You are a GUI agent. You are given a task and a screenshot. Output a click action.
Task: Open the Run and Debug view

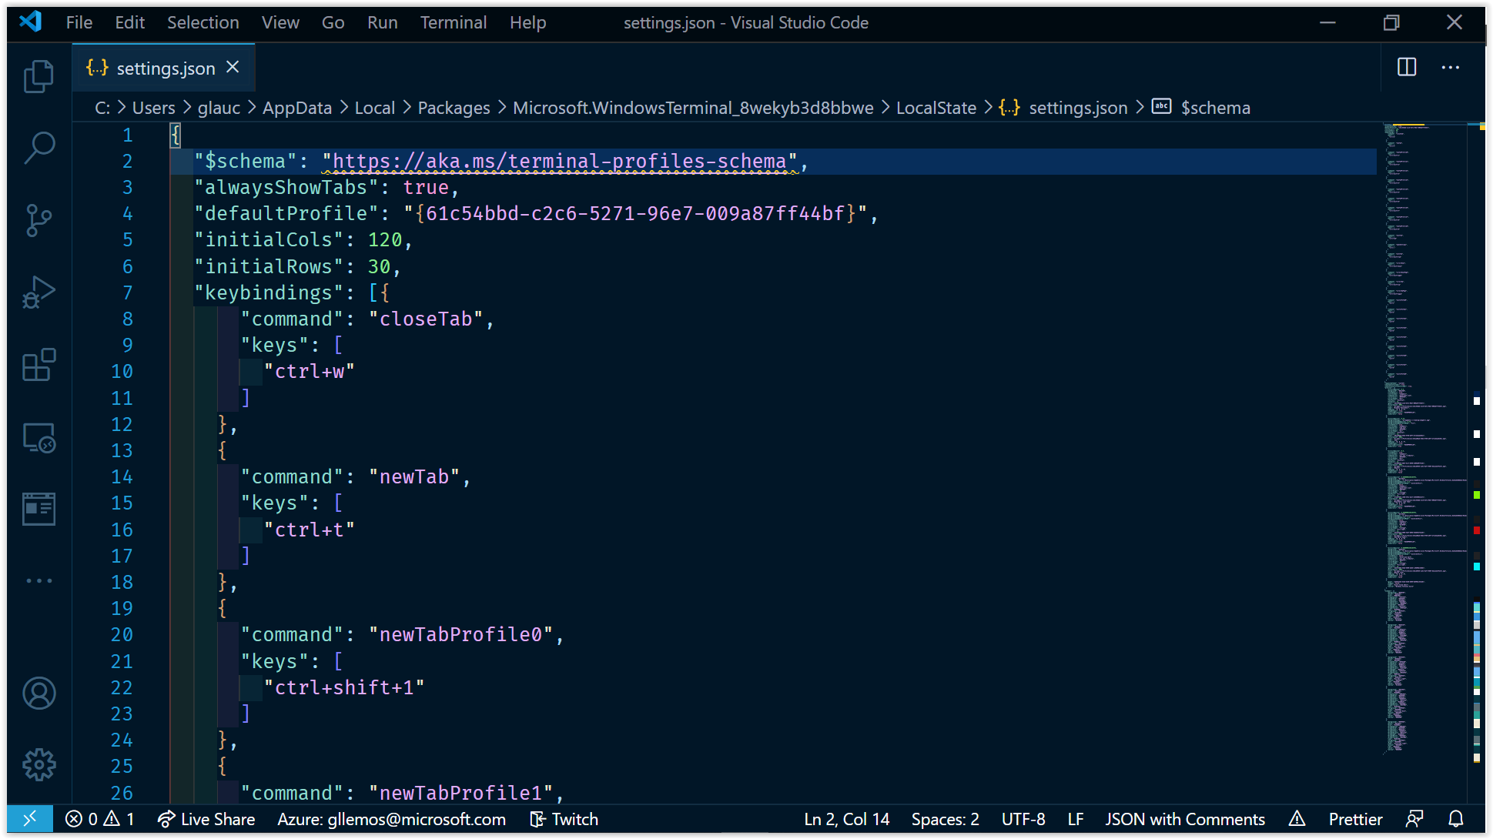38,292
